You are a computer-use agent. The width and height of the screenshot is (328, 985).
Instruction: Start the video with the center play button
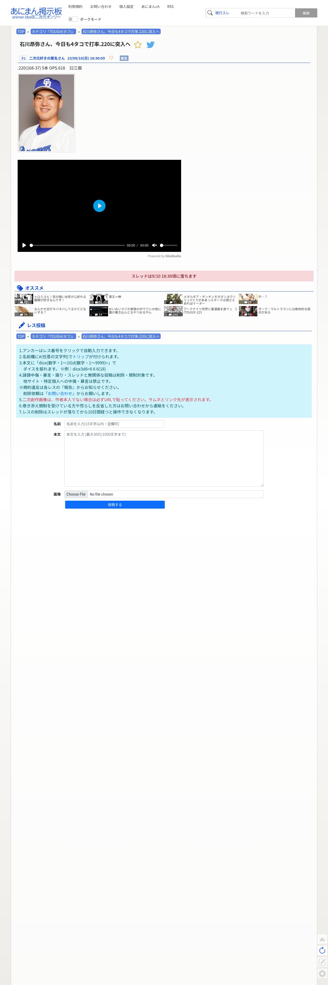pos(99,206)
